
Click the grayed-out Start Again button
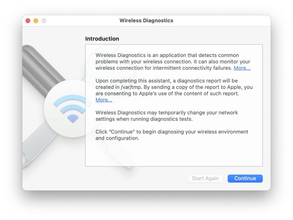205,178
